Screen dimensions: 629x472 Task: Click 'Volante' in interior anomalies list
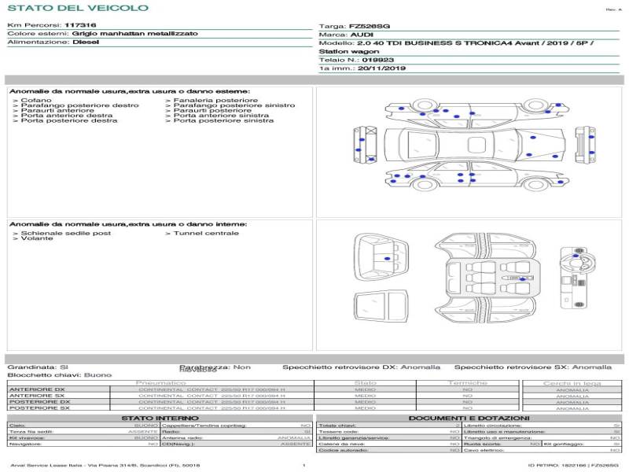pos(37,238)
